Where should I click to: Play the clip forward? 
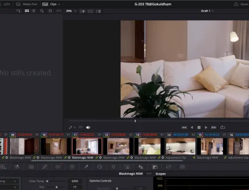click(206, 127)
